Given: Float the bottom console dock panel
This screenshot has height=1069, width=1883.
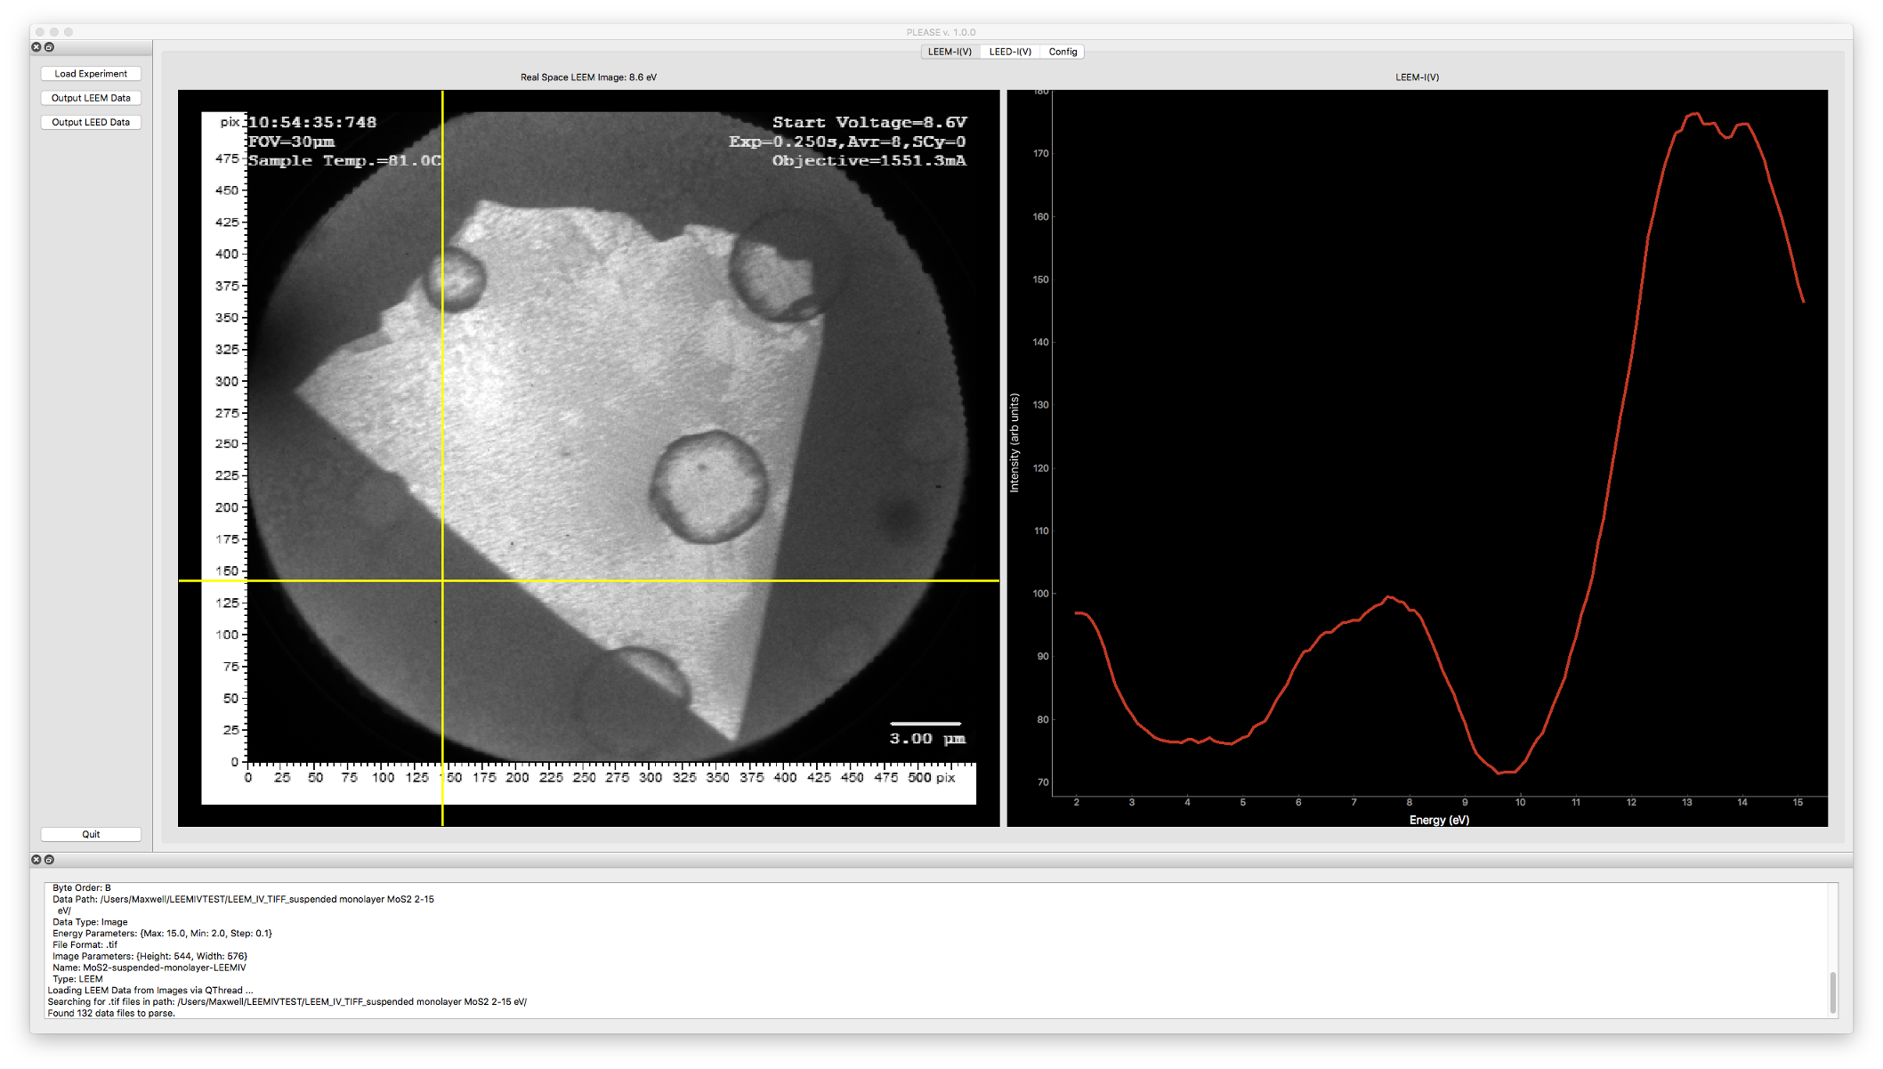Looking at the screenshot, I should tap(49, 860).
